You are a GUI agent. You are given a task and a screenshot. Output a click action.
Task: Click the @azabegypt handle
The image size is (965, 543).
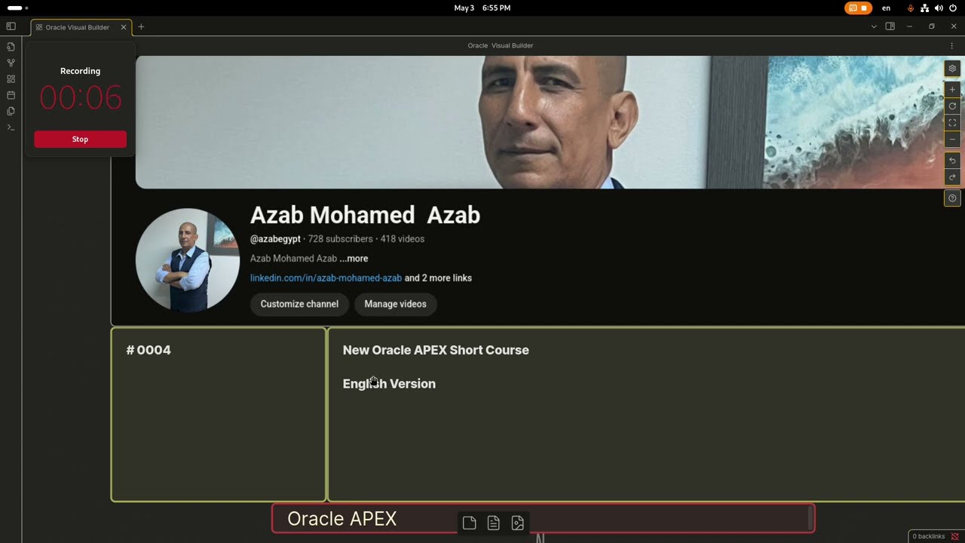coord(275,238)
